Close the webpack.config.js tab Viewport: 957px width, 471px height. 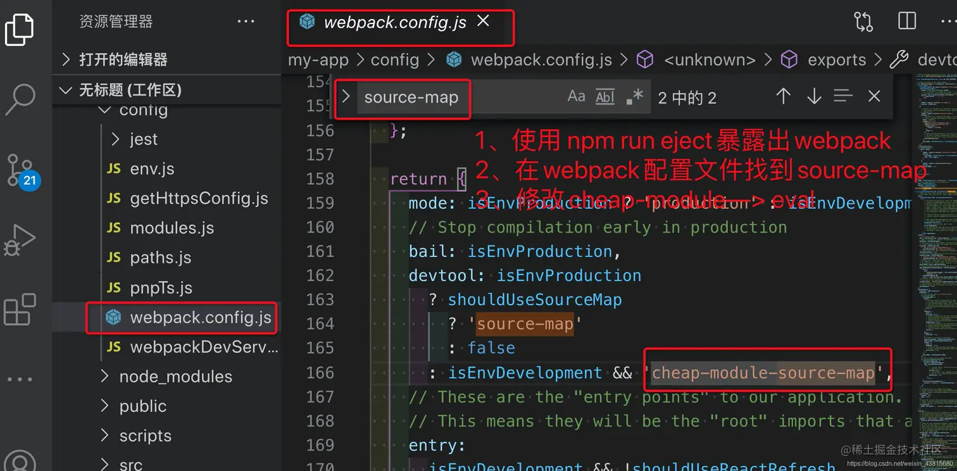tap(483, 22)
